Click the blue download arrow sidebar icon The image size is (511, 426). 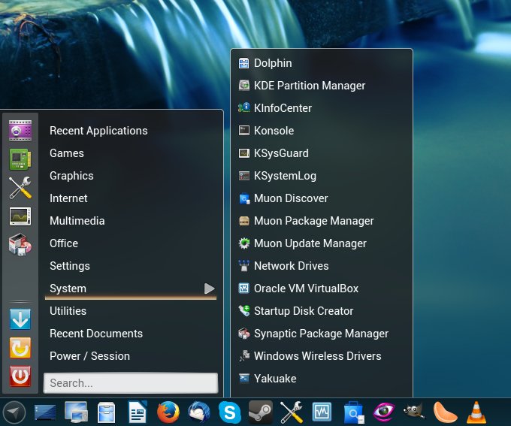[20, 319]
